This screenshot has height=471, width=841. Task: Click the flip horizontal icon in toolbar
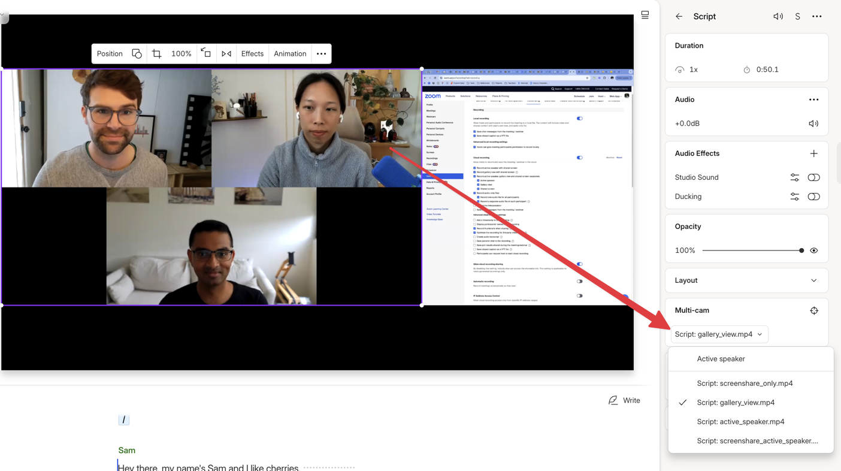226,54
